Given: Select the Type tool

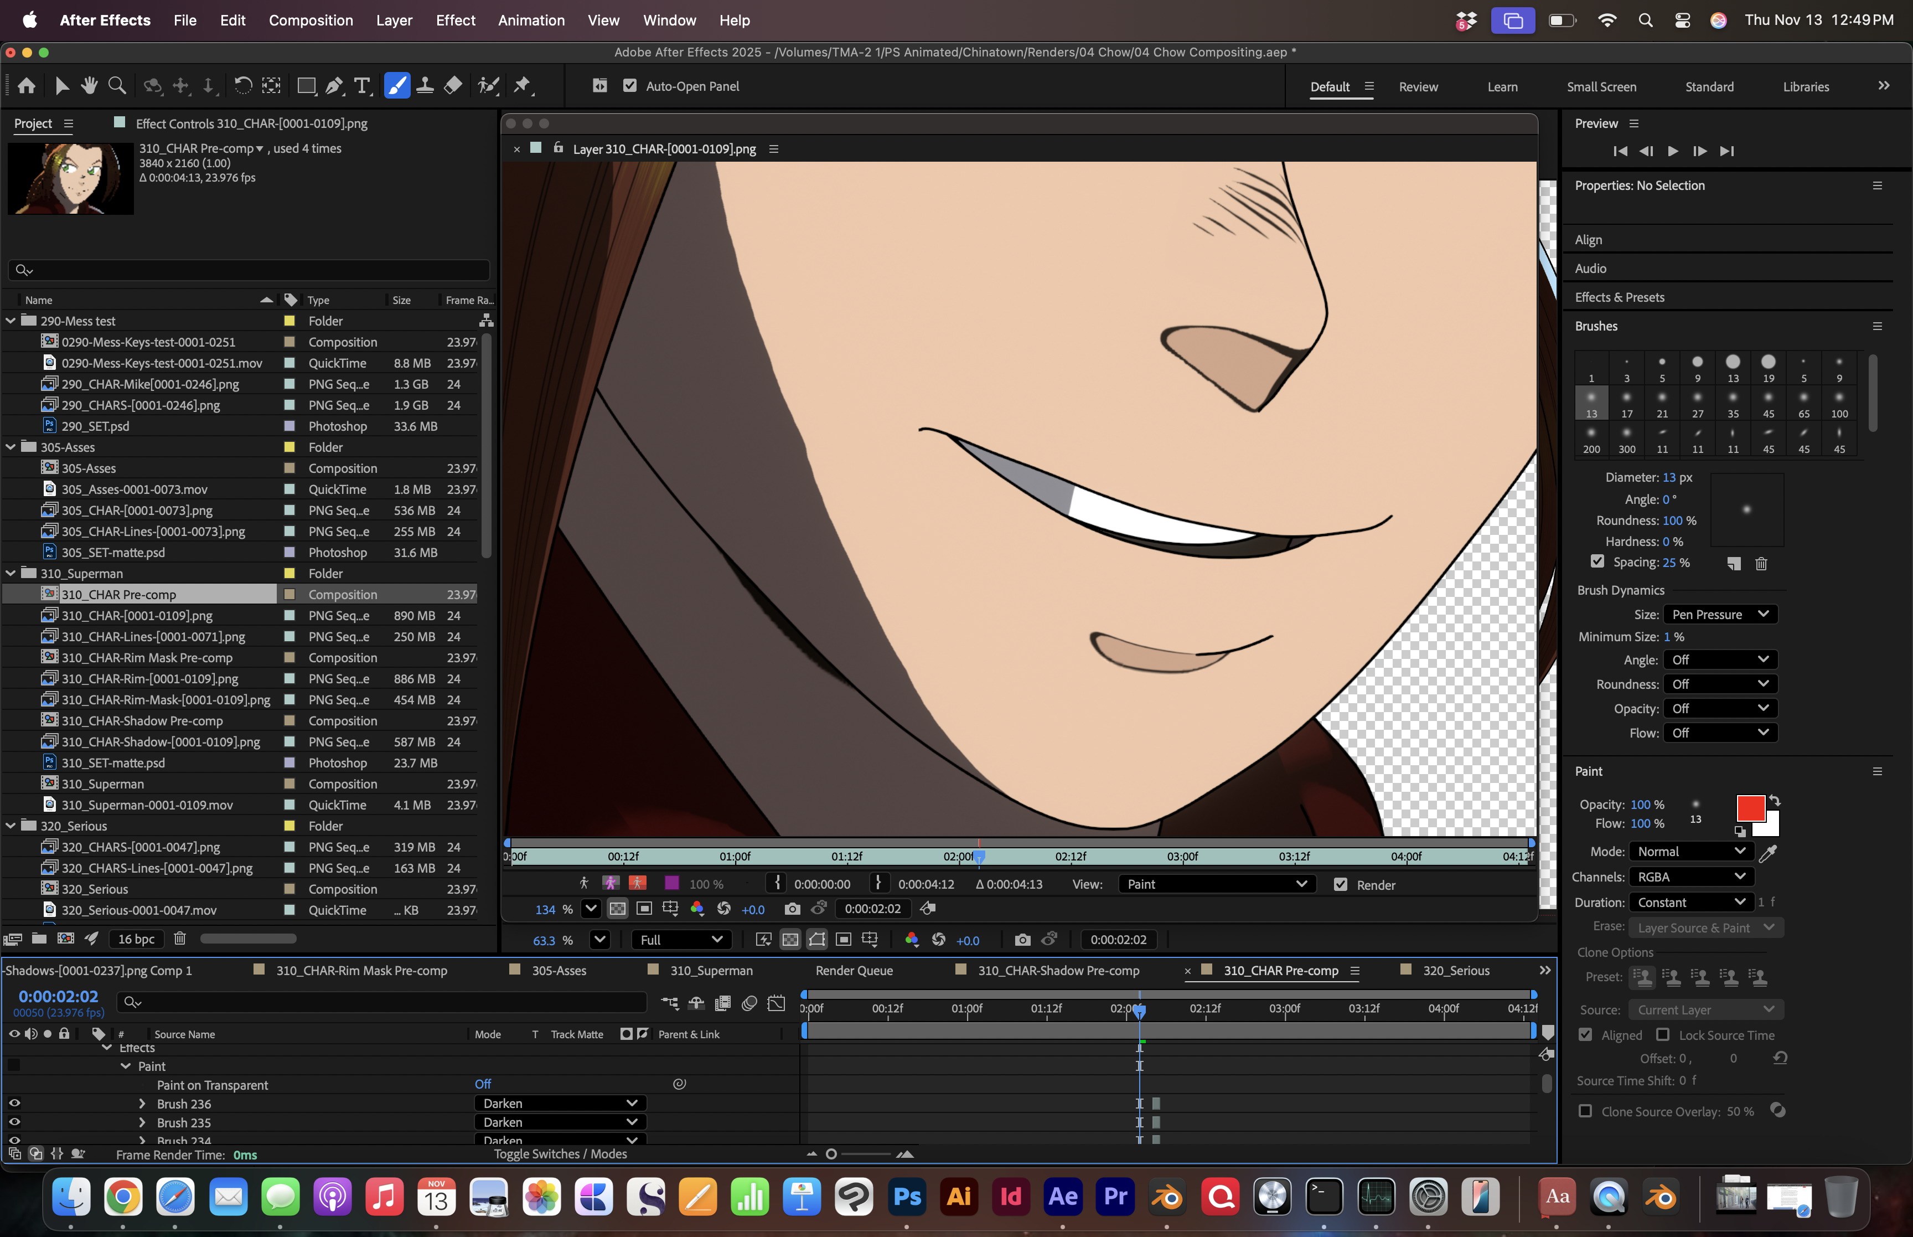Looking at the screenshot, I should pyautogui.click(x=363, y=85).
